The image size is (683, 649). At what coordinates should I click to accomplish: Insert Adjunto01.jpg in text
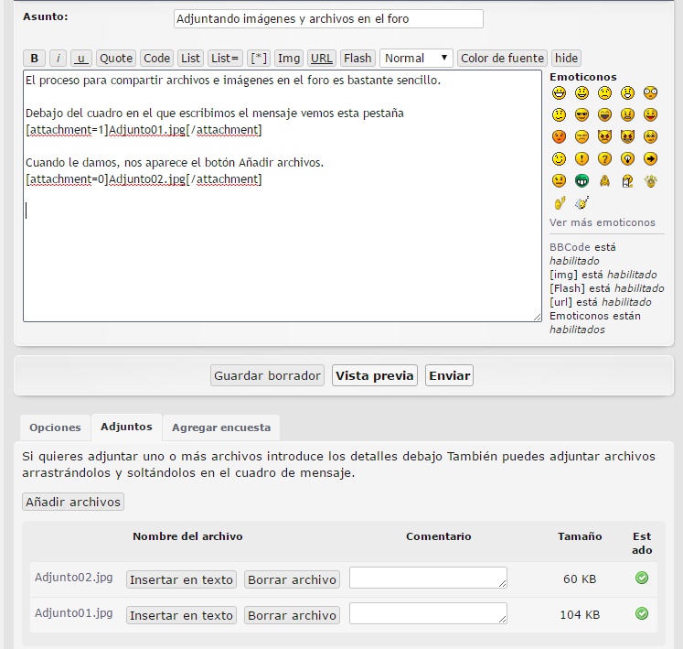pos(181,615)
